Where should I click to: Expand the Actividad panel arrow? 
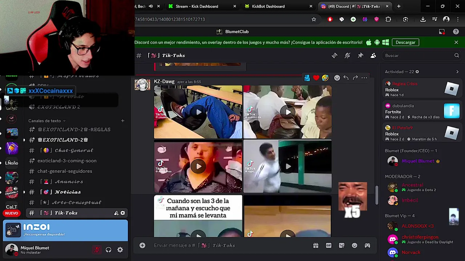tap(457, 72)
